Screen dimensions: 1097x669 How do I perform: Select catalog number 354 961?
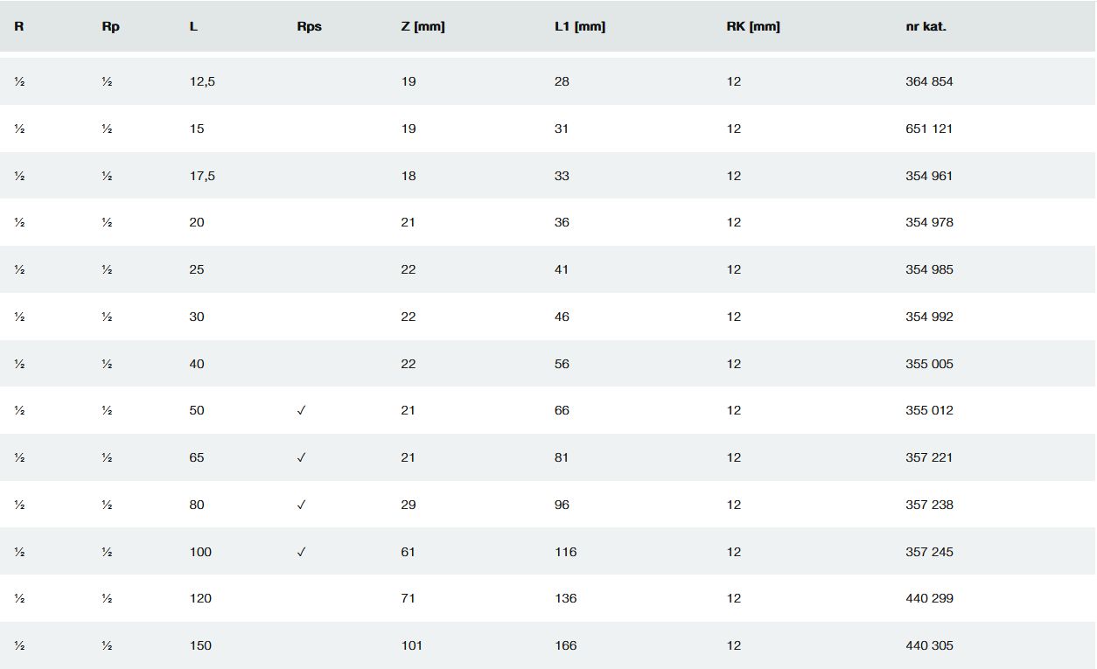tap(929, 176)
